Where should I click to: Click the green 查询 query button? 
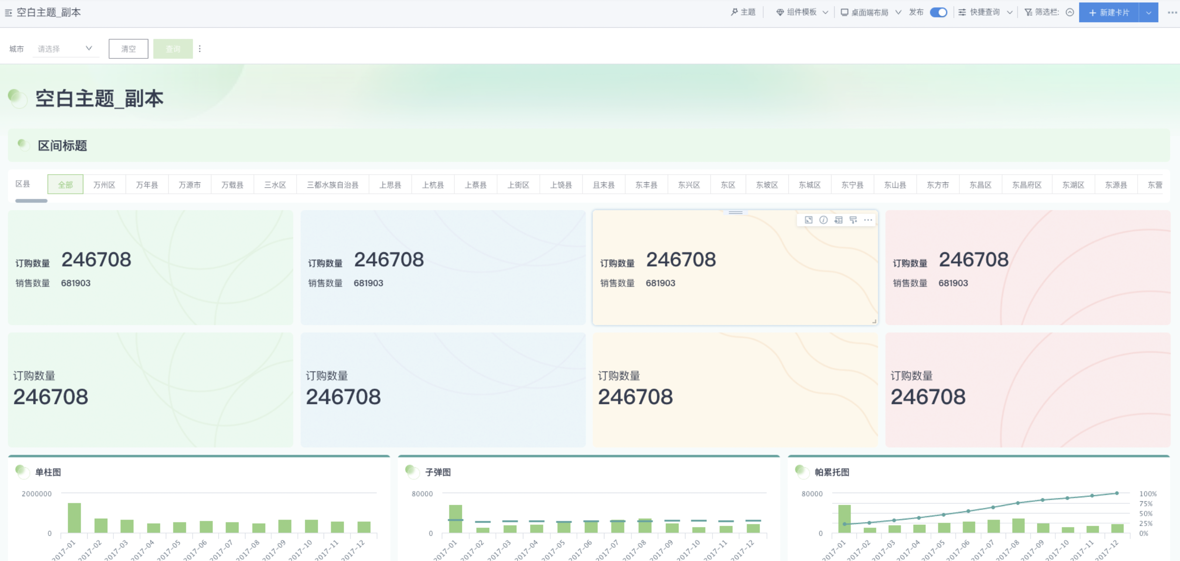[173, 48]
